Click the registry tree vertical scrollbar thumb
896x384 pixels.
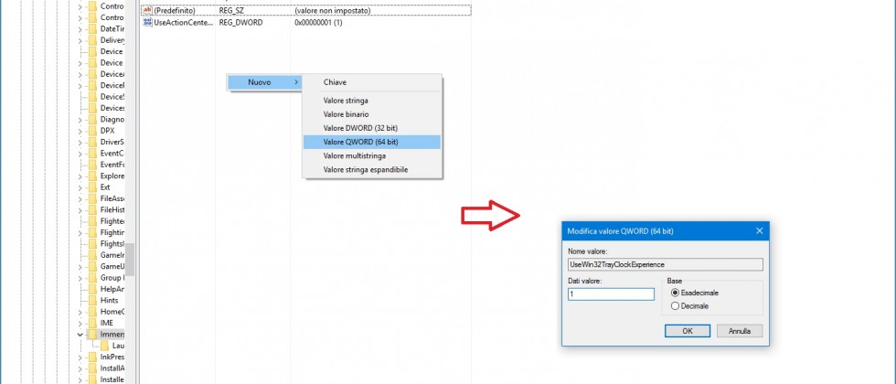click(130, 259)
